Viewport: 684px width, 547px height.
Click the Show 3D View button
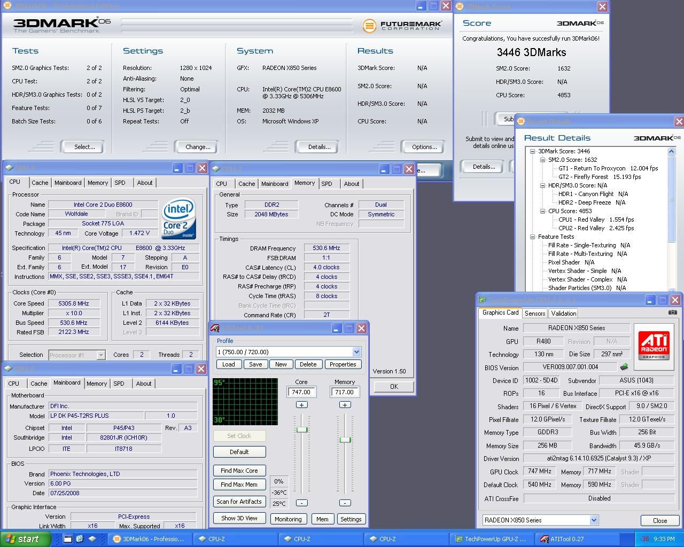point(239,518)
